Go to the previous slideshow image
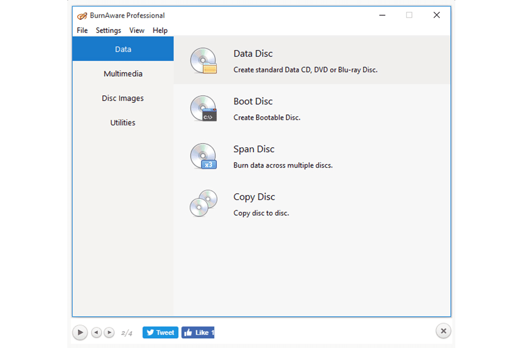Screen dimensions: 523x348 pyautogui.click(x=97, y=333)
